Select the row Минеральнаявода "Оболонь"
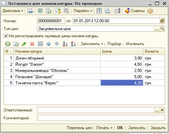 (x=84, y=71)
